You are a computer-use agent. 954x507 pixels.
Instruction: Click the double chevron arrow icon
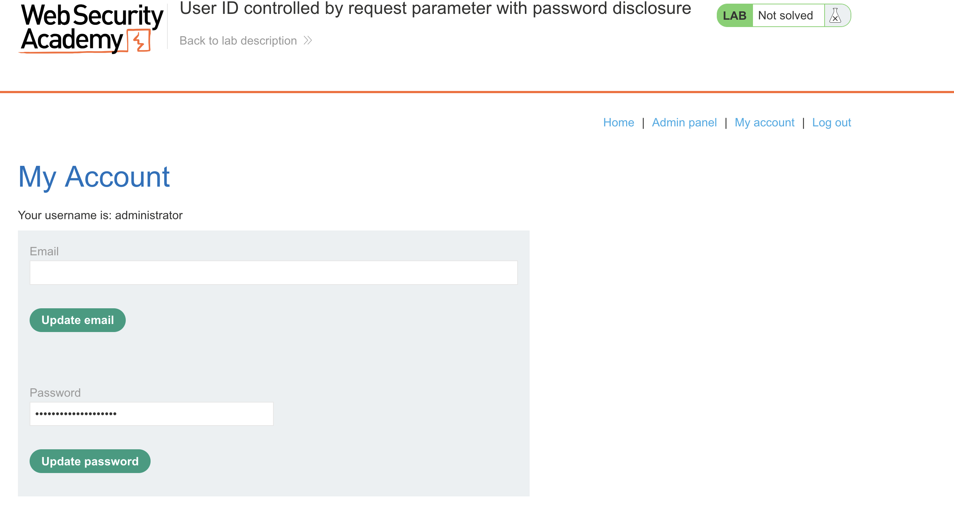[x=308, y=40]
